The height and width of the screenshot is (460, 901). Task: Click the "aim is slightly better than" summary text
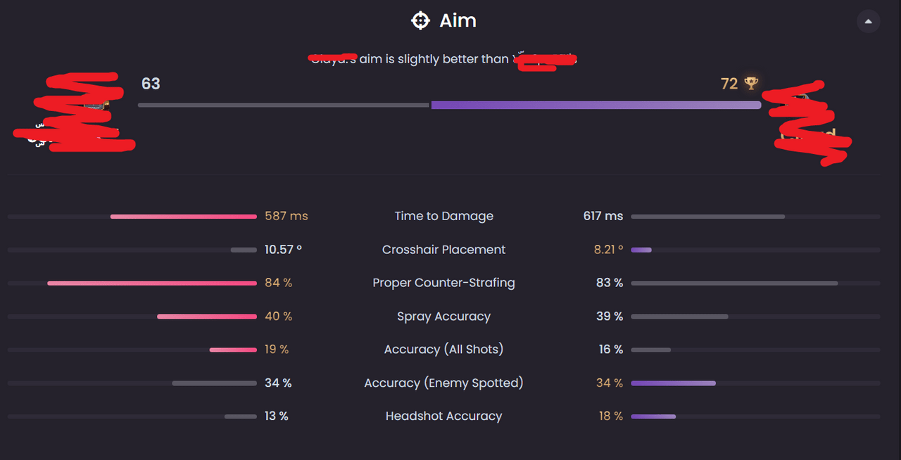(434, 59)
